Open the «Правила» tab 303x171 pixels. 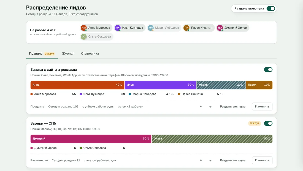click(42, 54)
